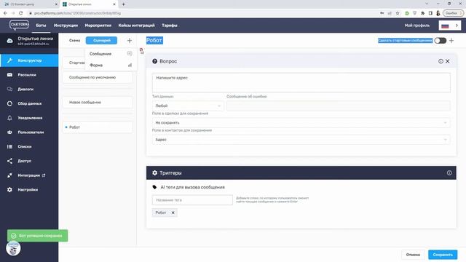Open the support chat avatar
Screen dimensions: 466x262
coord(13,248)
